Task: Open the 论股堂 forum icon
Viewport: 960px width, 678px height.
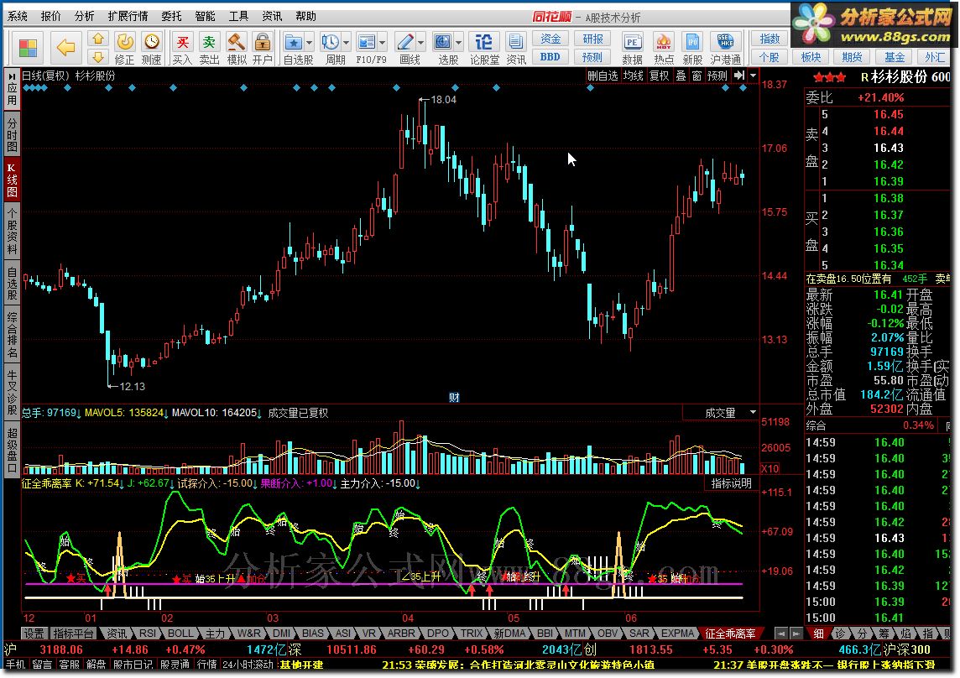Action: [483, 42]
